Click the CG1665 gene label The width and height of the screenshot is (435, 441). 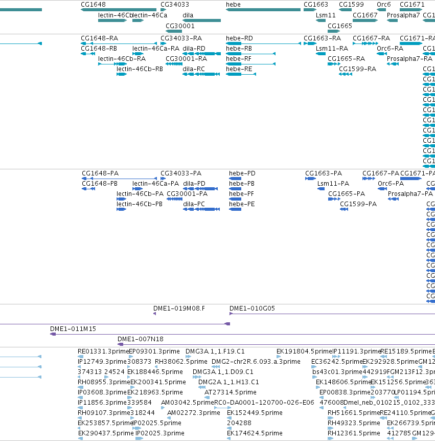[x=339, y=26]
